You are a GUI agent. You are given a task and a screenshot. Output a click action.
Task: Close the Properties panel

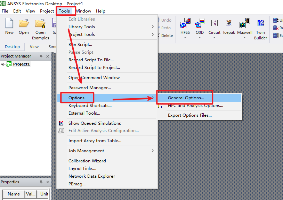pyautogui.click(x=48, y=182)
